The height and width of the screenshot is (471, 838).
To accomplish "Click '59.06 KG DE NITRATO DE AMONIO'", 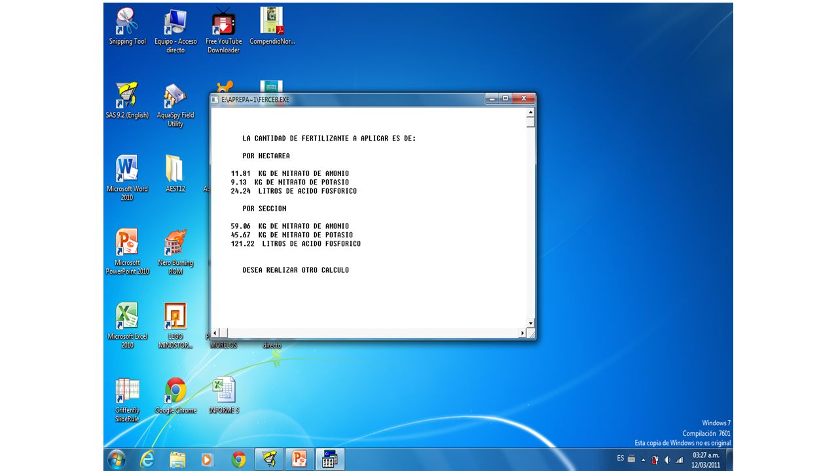I will tap(290, 226).
